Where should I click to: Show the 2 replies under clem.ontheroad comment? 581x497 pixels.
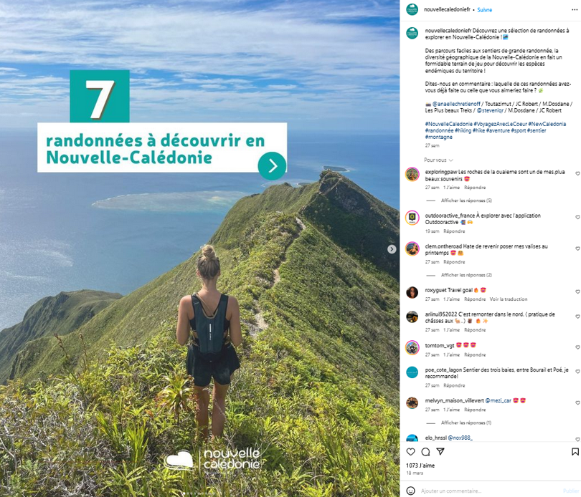click(466, 275)
